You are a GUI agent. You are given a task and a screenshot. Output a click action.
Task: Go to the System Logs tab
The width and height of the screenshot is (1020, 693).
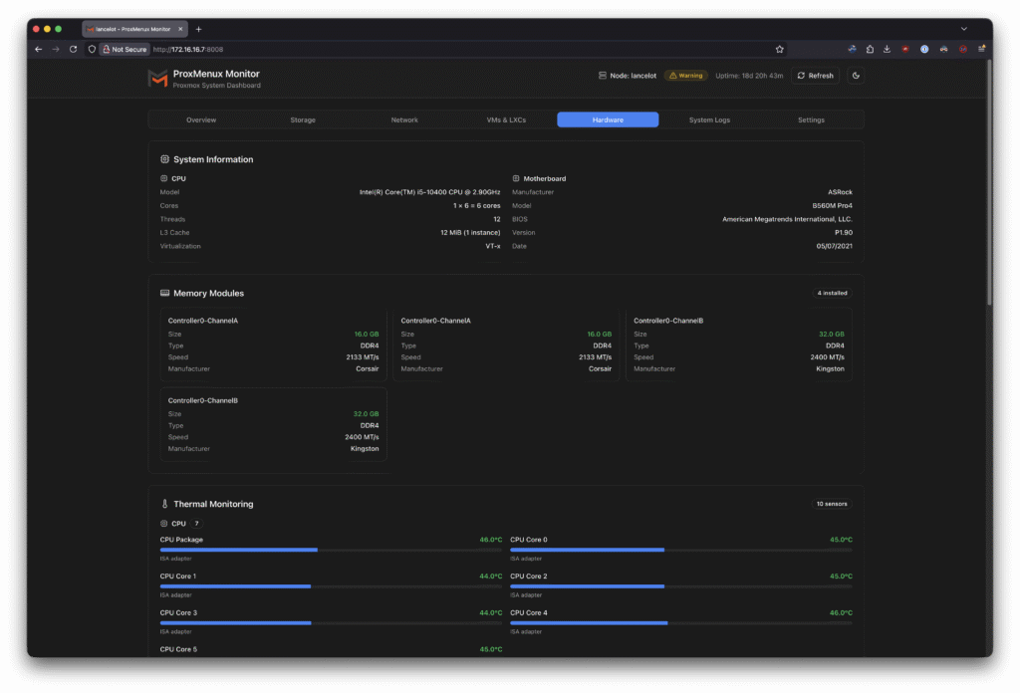tap(709, 119)
